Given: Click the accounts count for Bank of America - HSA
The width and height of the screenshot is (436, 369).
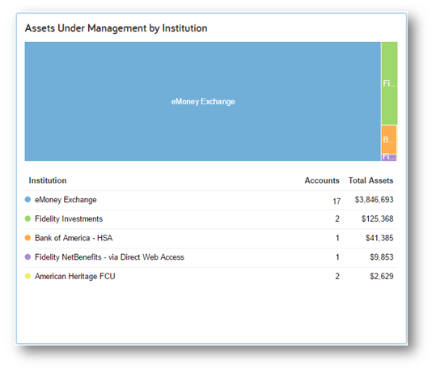Looking at the screenshot, I should (337, 238).
